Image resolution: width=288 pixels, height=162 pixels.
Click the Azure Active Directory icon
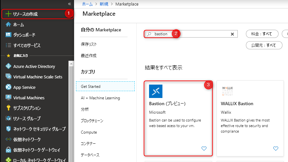click(x=8, y=66)
